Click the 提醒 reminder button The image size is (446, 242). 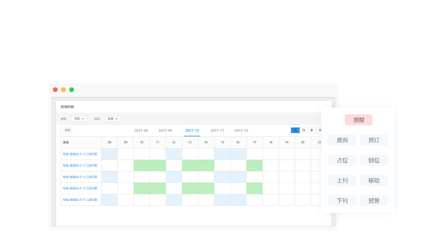click(358, 120)
